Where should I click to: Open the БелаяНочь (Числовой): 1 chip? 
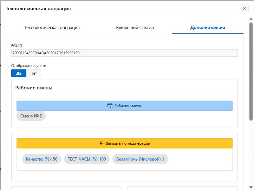pos(140,159)
